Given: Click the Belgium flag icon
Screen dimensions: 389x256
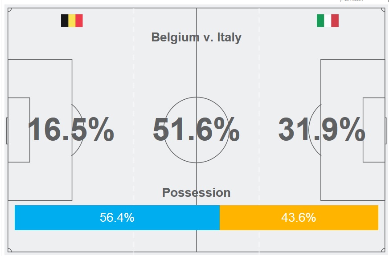Looking at the screenshot, I should (72, 21).
